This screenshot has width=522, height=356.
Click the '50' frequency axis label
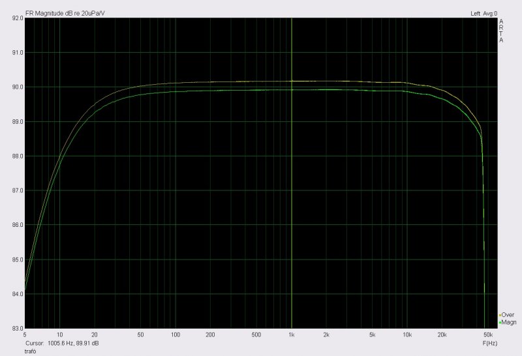point(140,334)
